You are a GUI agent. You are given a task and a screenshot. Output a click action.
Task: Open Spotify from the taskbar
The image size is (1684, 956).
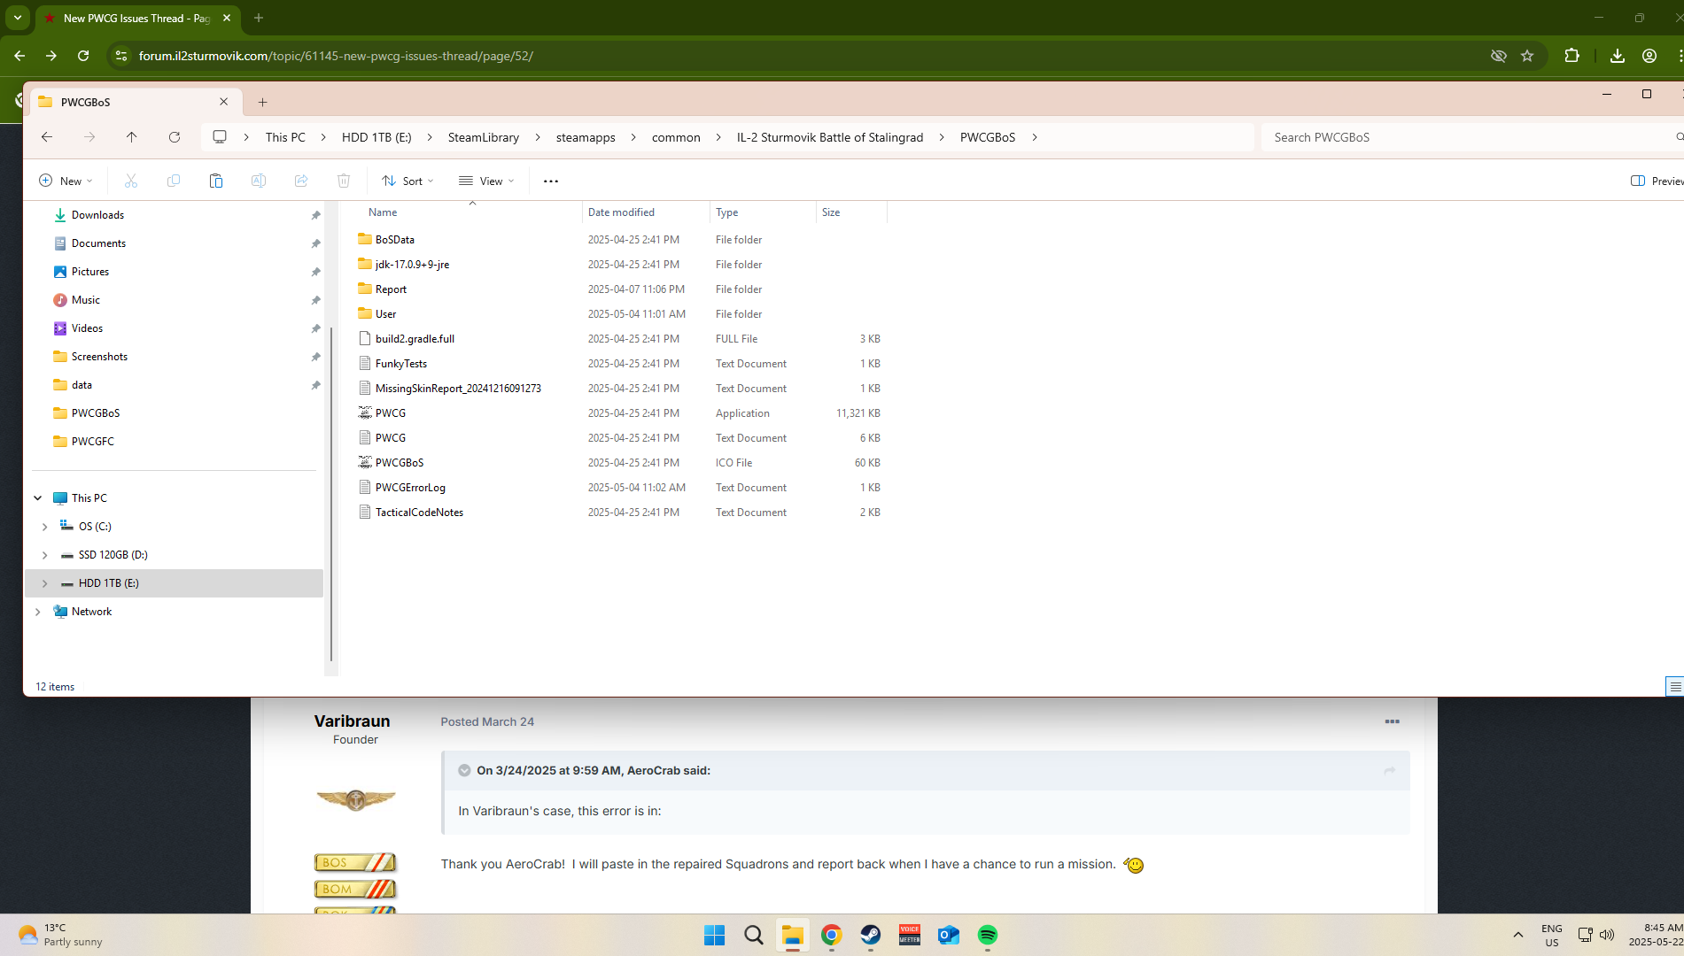[x=988, y=935]
